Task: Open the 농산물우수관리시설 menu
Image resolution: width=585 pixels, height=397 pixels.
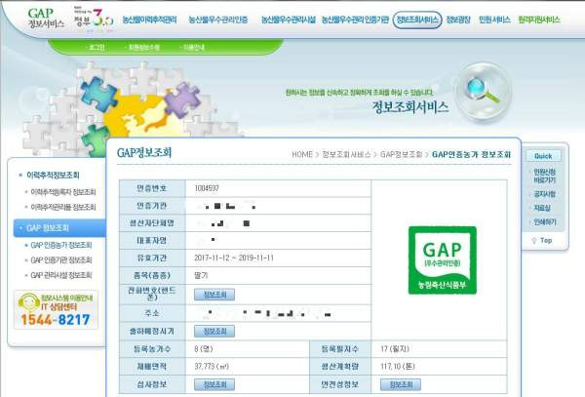Action: pos(288,20)
